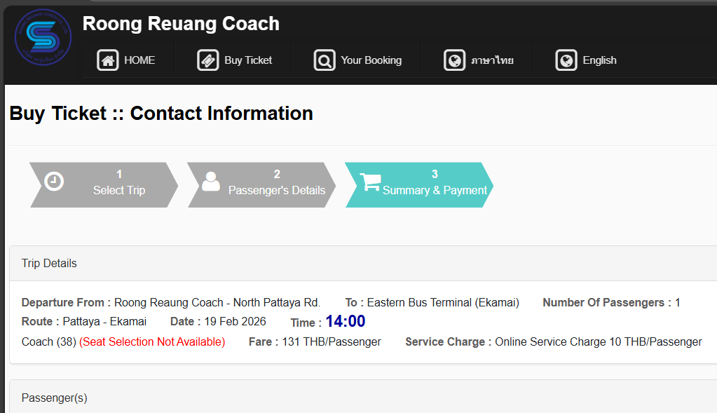Click the magnifier icon for Your Booking

pyautogui.click(x=323, y=60)
